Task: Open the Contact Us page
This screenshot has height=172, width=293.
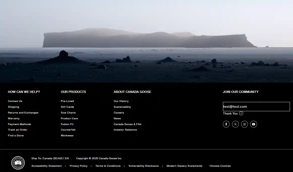Action: pyautogui.click(x=15, y=101)
